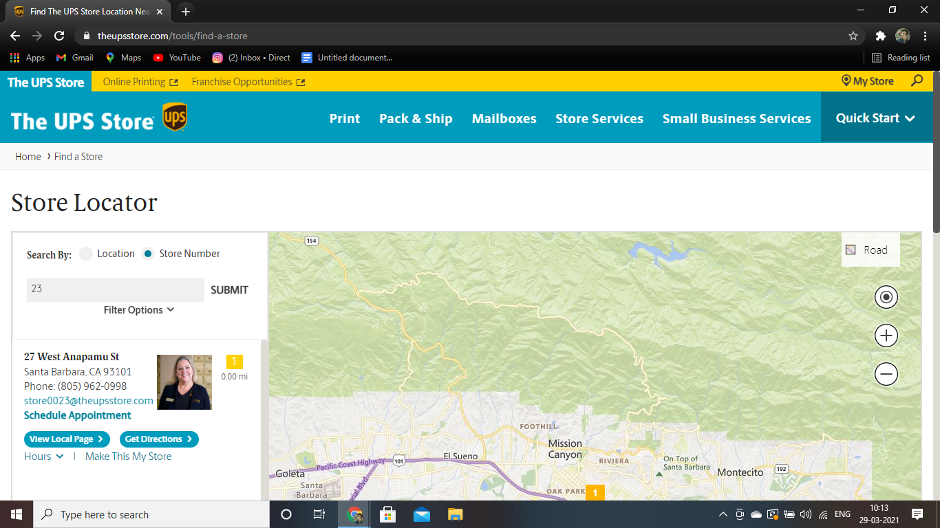Click Get Directions button
The height and width of the screenshot is (528, 940).
159,439
